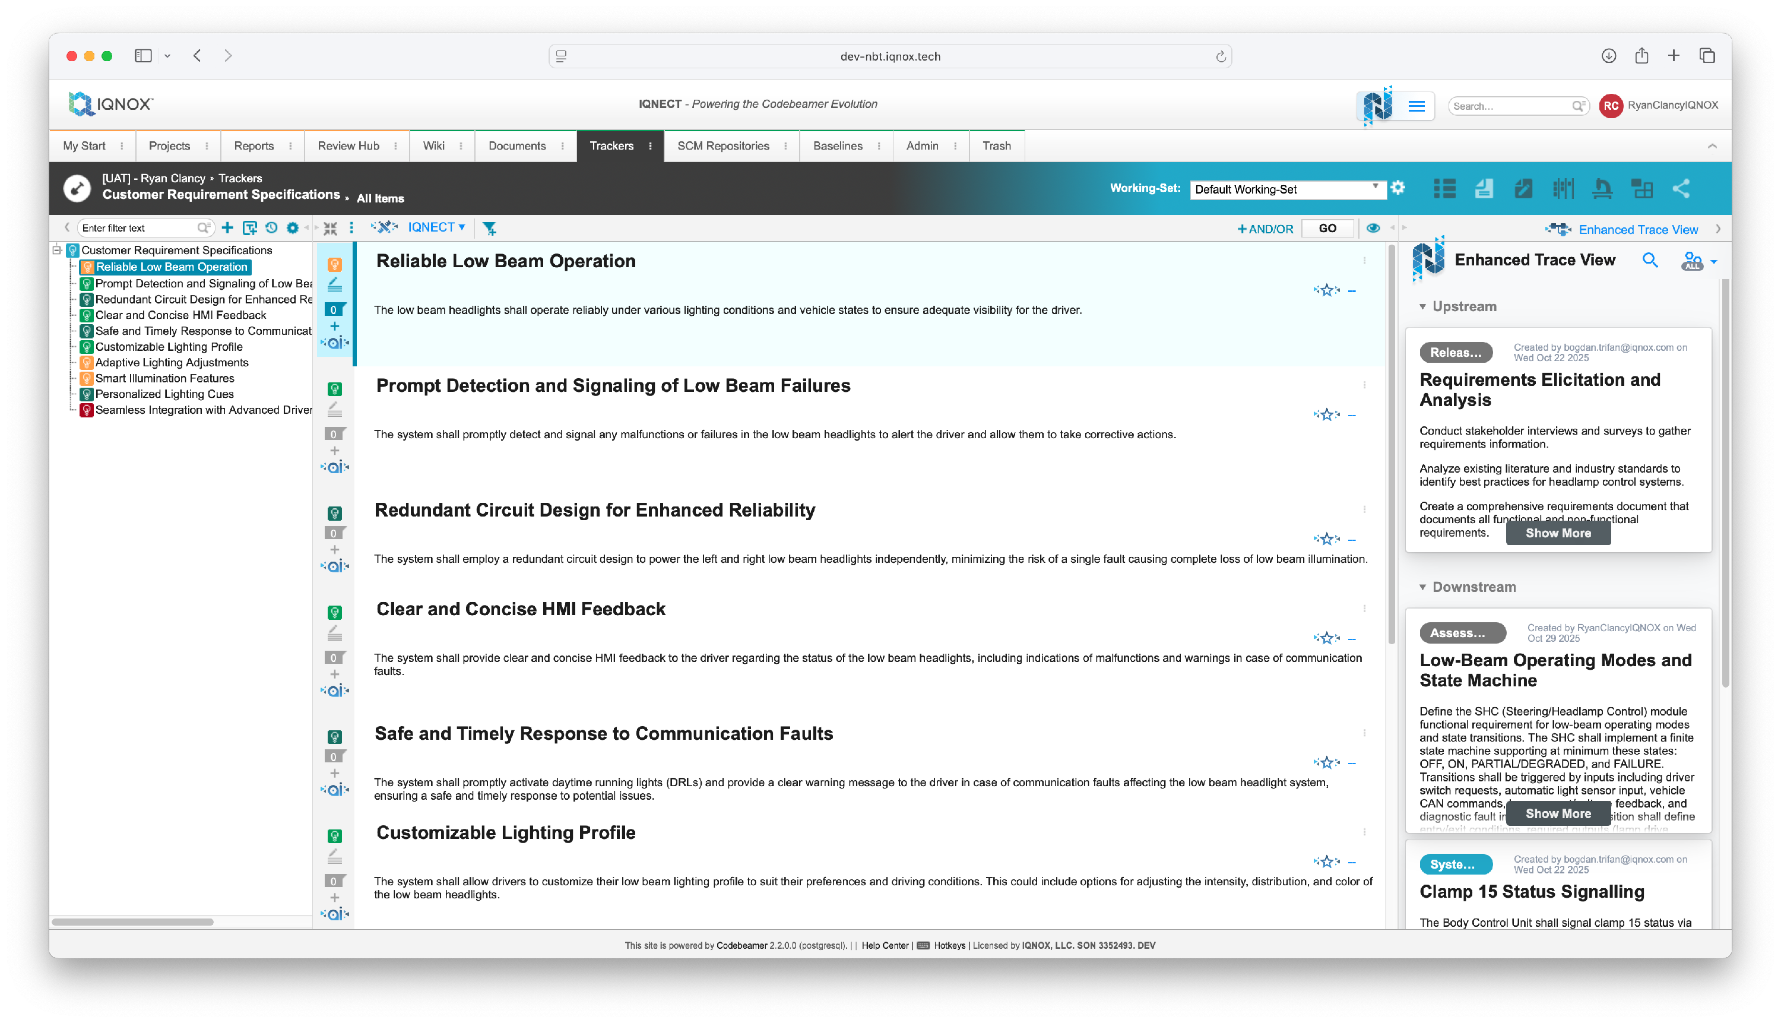
Task: Open the Default Working-Set dropdown
Action: [1286, 189]
